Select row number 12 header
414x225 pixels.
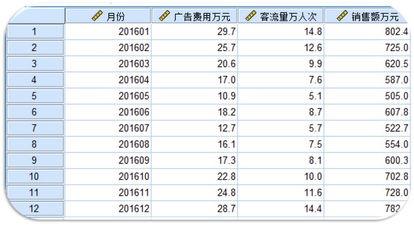[35, 209]
